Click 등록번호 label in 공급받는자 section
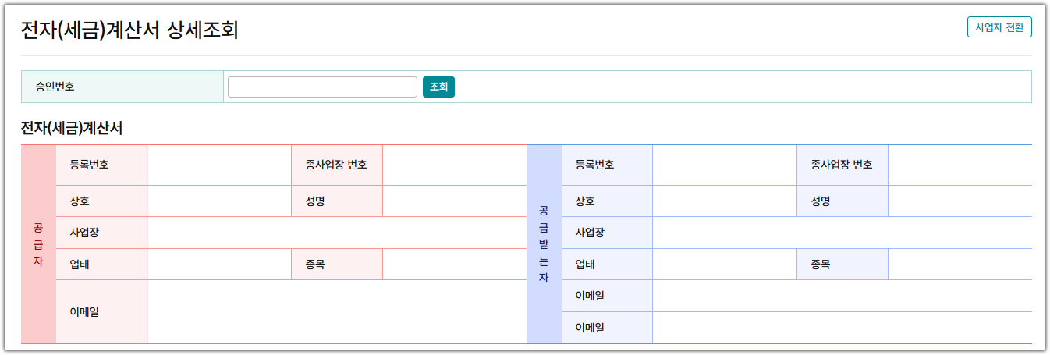1050x355 pixels. (594, 165)
